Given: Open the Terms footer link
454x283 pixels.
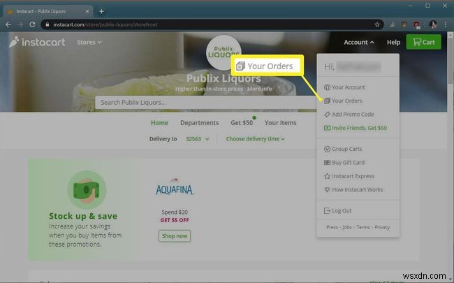Looking at the screenshot, I should (x=363, y=227).
